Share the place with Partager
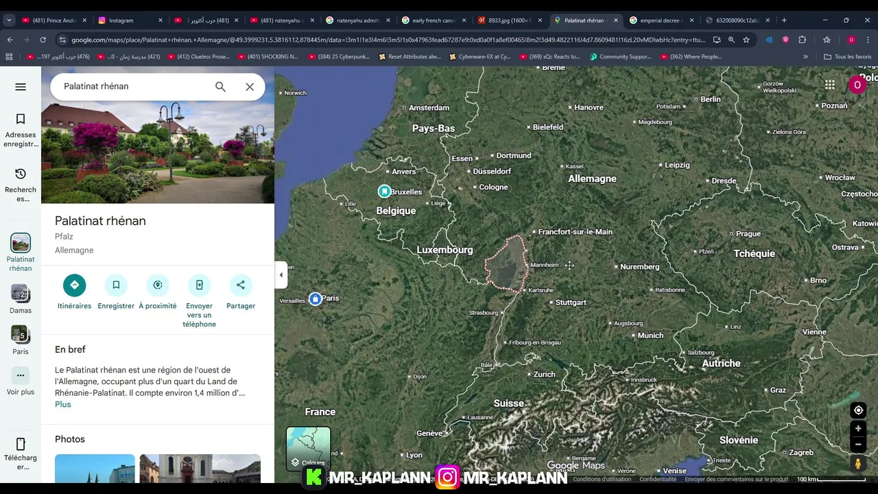The width and height of the screenshot is (878, 494). tap(241, 292)
